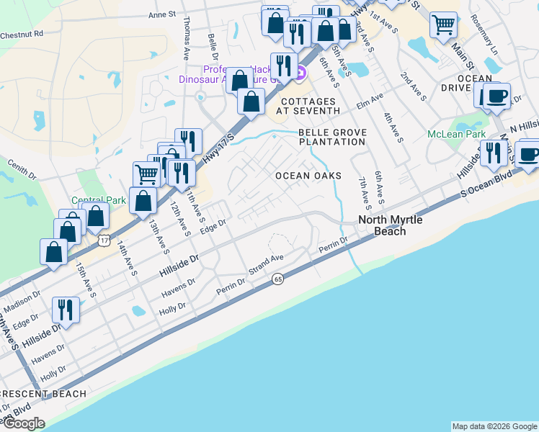Click the restaurant marker on Hillside Dr near 15th Ave S
Screen dimensions: 539x432
[66, 312]
